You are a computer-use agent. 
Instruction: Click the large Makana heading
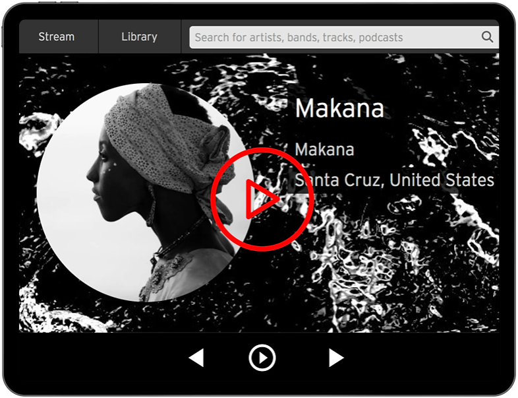[x=339, y=108]
